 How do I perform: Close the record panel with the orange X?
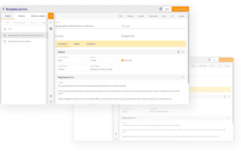[51, 16]
